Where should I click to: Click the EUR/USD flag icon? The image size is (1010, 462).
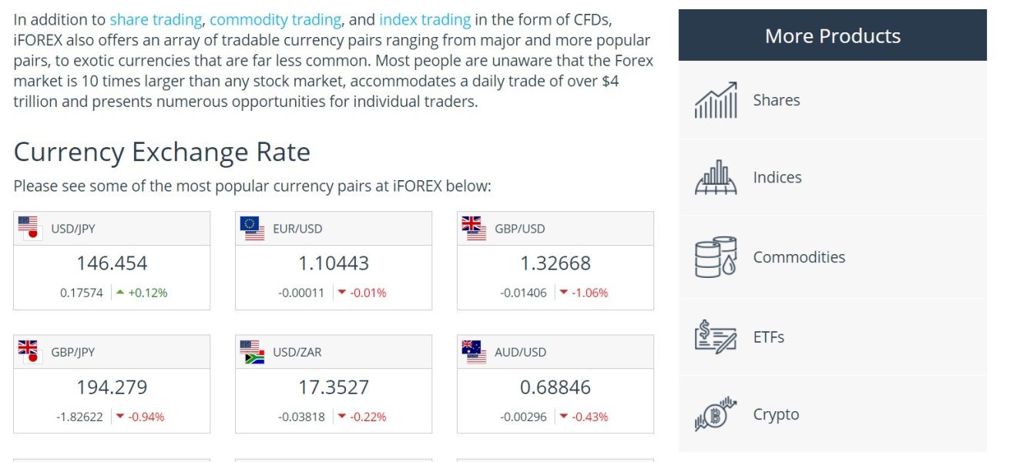252,228
